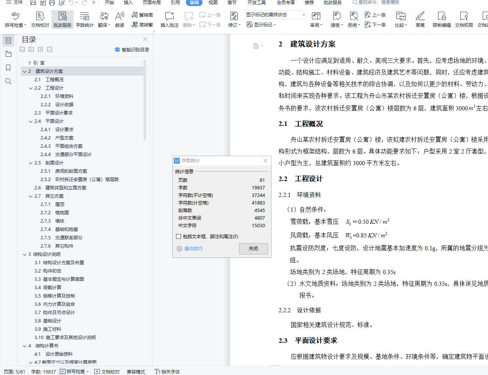Start the 朗读 read-aloud tool
The image size is (488, 375).
[120, 19]
